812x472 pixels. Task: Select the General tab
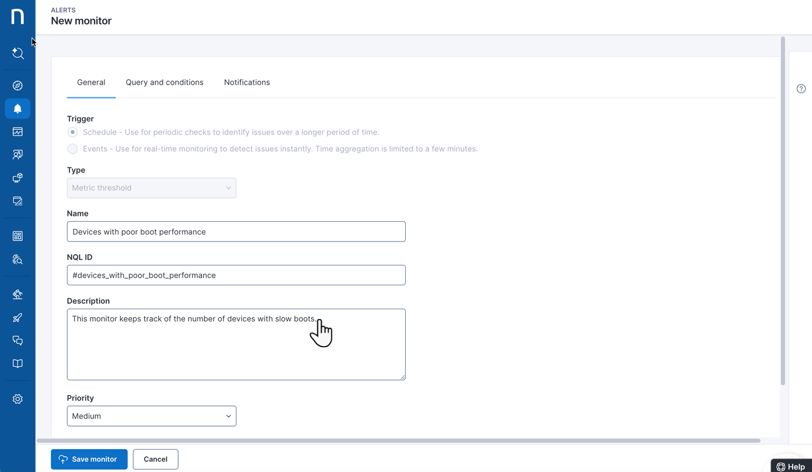91,82
